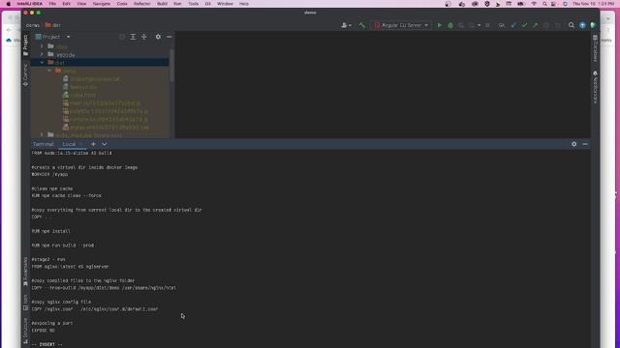Click the Terminal tool window label
The image size is (620, 348).
[43, 144]
